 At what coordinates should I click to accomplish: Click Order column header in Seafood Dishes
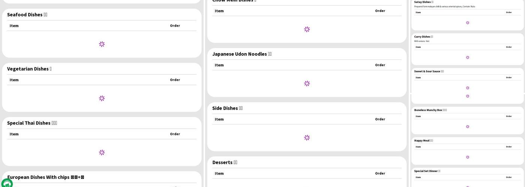(x=175, y=26)
